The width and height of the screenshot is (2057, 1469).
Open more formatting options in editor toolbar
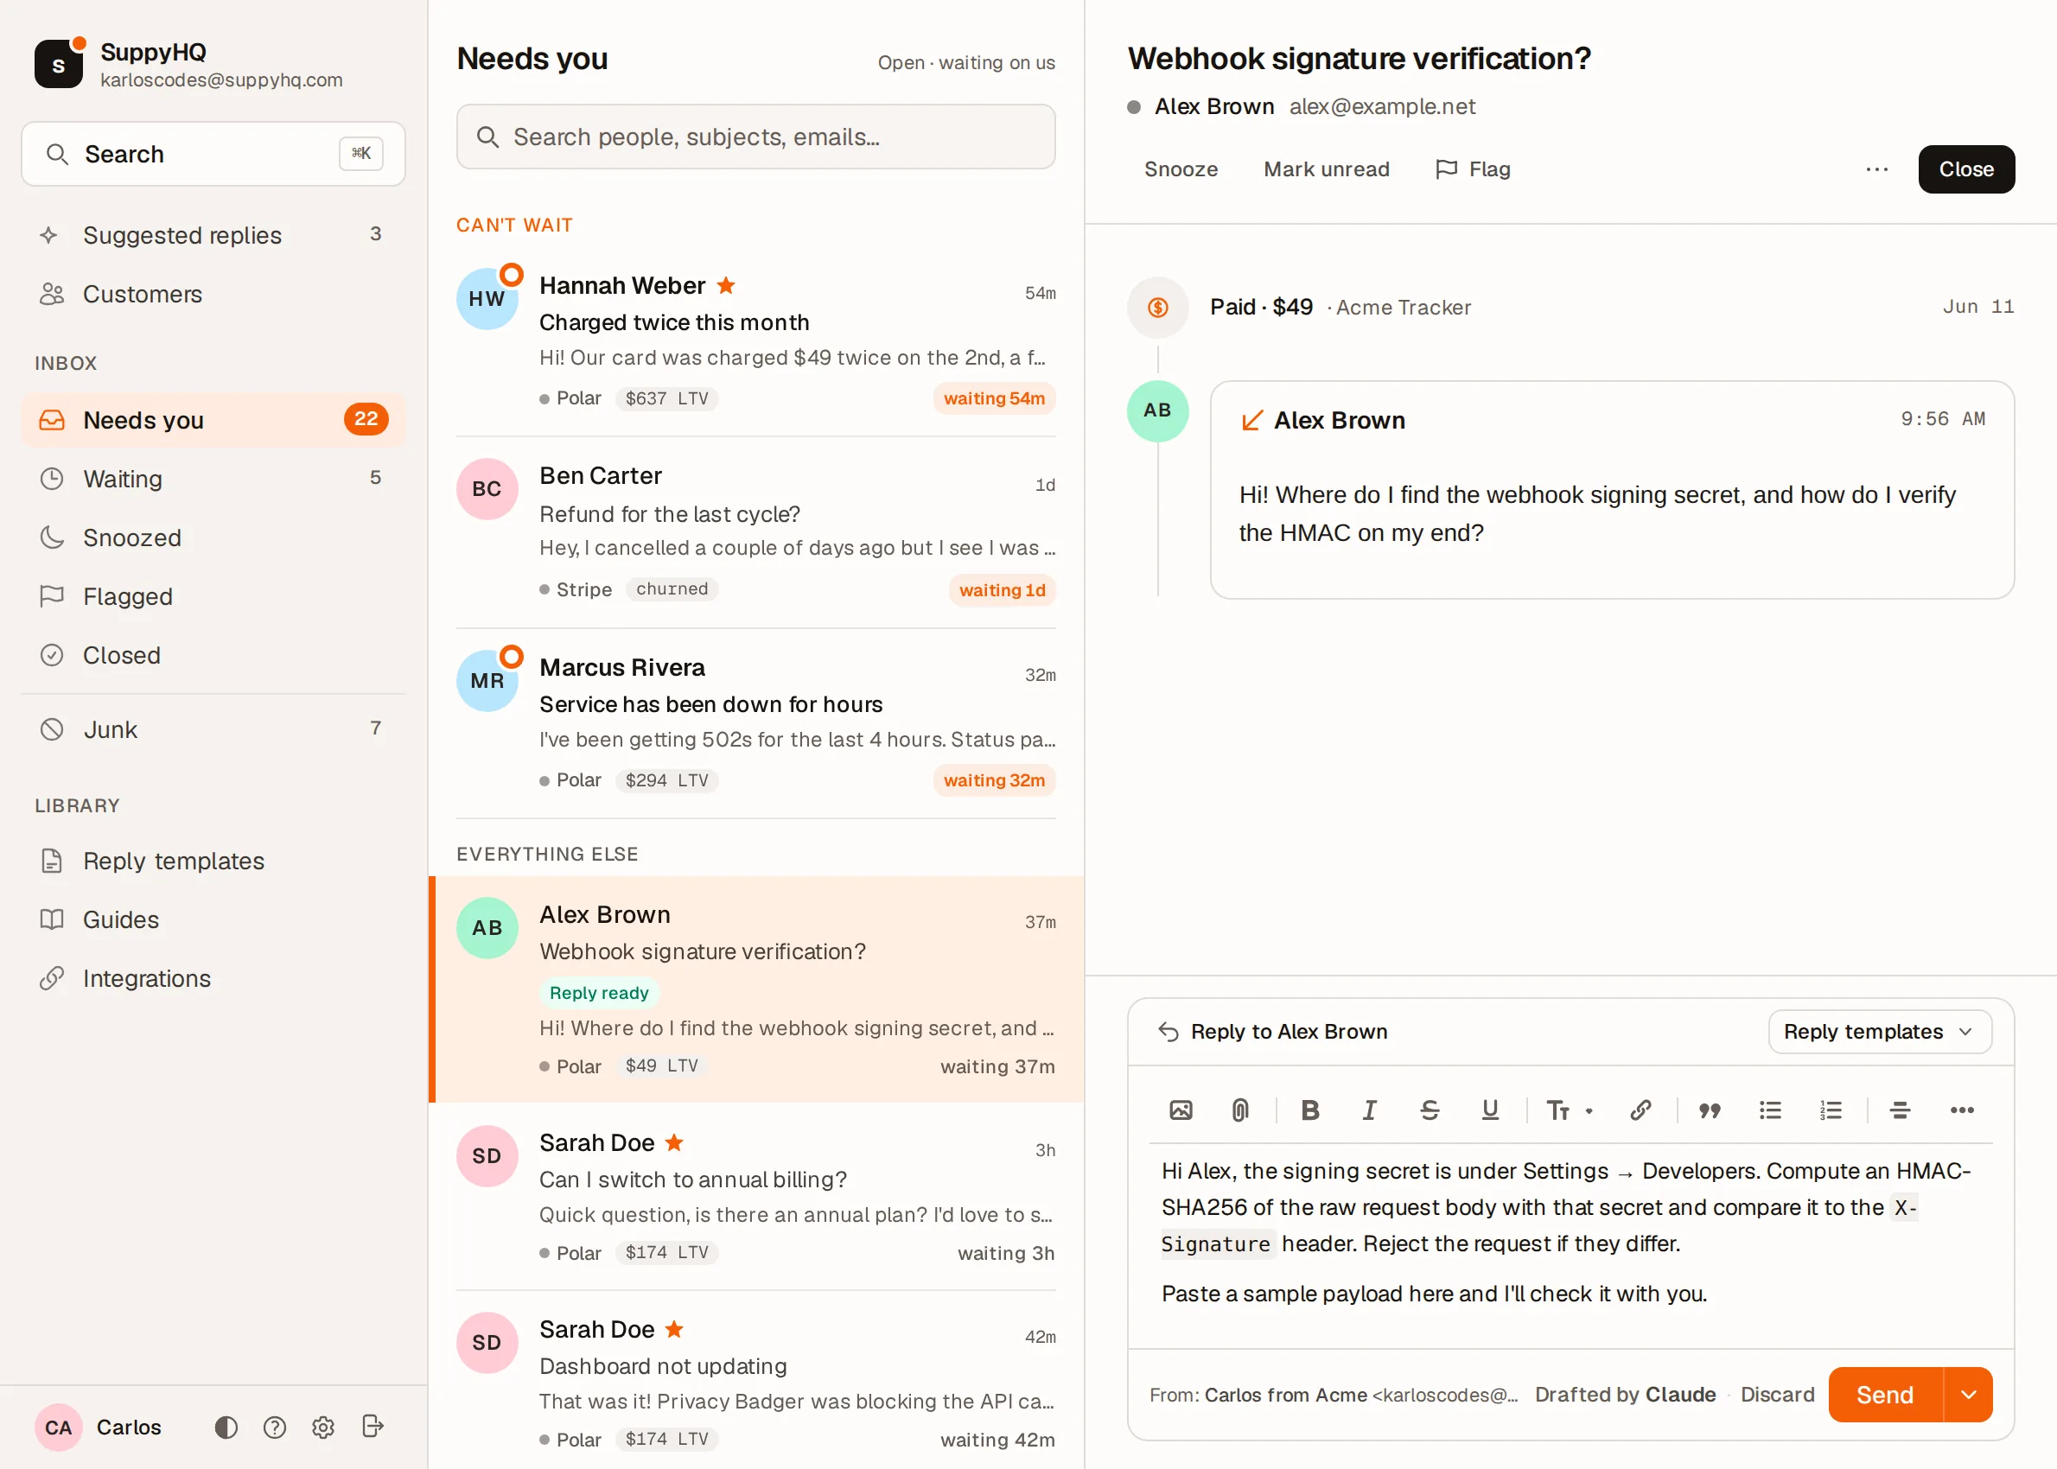1961,1110
